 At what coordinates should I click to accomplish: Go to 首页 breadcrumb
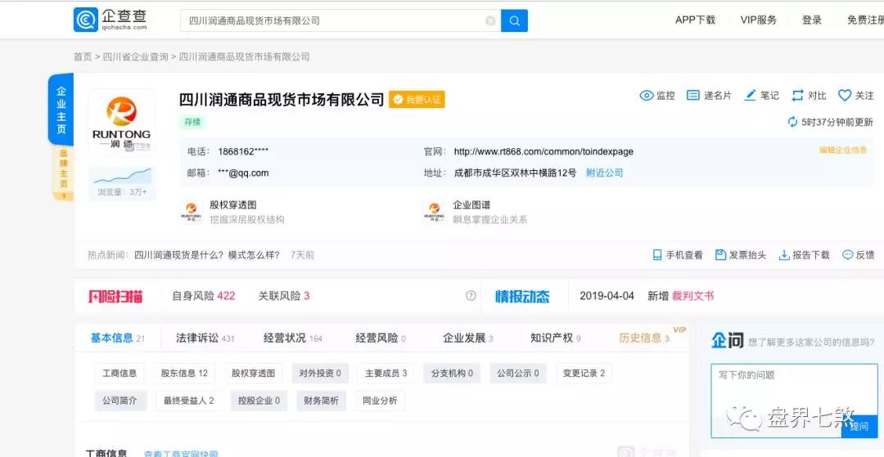tap(83, 57)
